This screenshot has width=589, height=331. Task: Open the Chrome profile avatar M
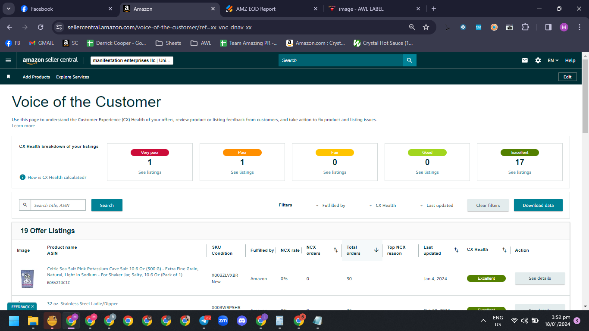(x=564, y=27)
